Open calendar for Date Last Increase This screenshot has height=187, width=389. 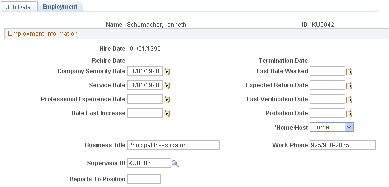167,114
